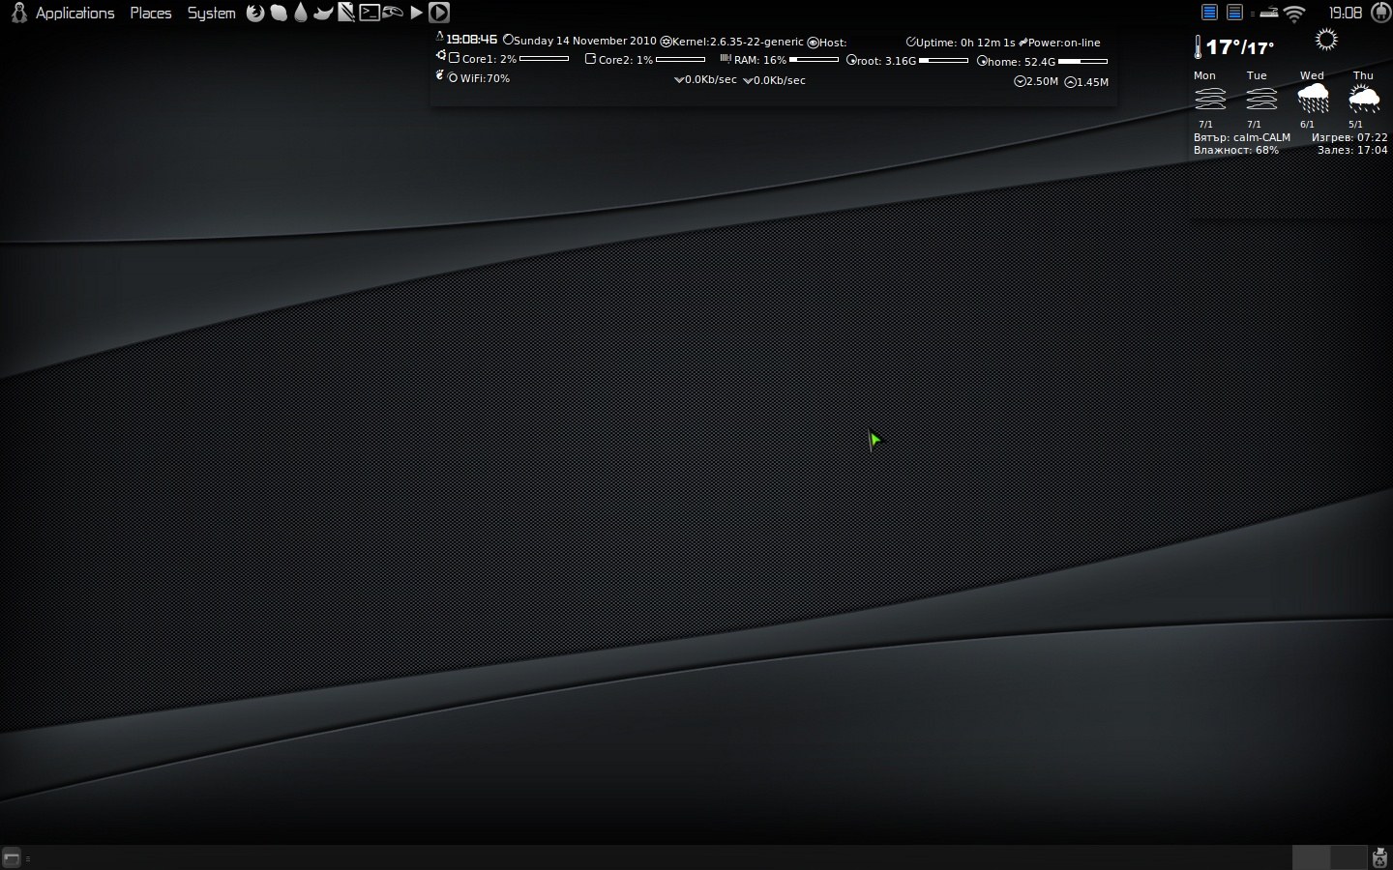Open the boxed play button media player

coord(439,13)
